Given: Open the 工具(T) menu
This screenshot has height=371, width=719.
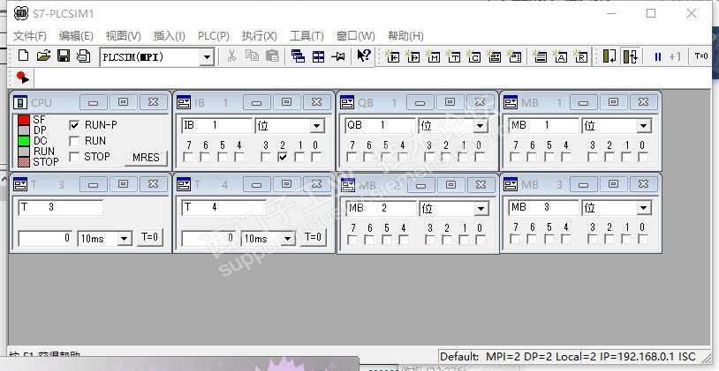Looking at the screenshot, I should click(x=307, y=35).
